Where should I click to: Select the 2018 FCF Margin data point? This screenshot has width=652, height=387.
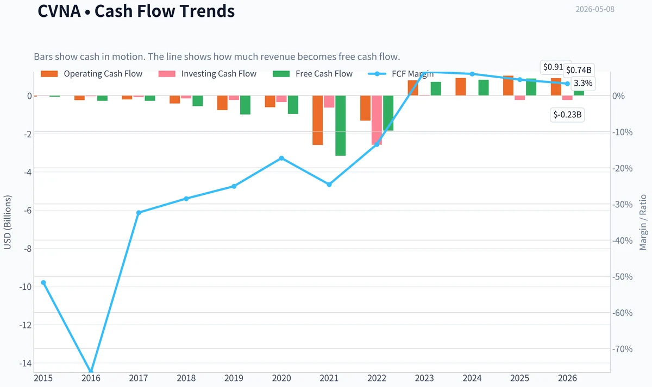(x=186, y=199)
